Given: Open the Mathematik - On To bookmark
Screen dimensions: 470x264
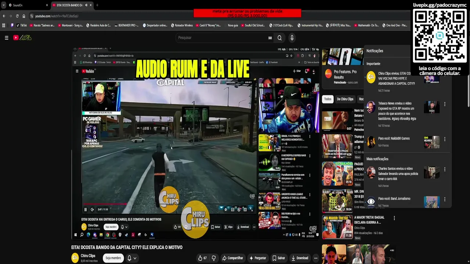Looking at the screenshot, I should [x=366, y=25].
